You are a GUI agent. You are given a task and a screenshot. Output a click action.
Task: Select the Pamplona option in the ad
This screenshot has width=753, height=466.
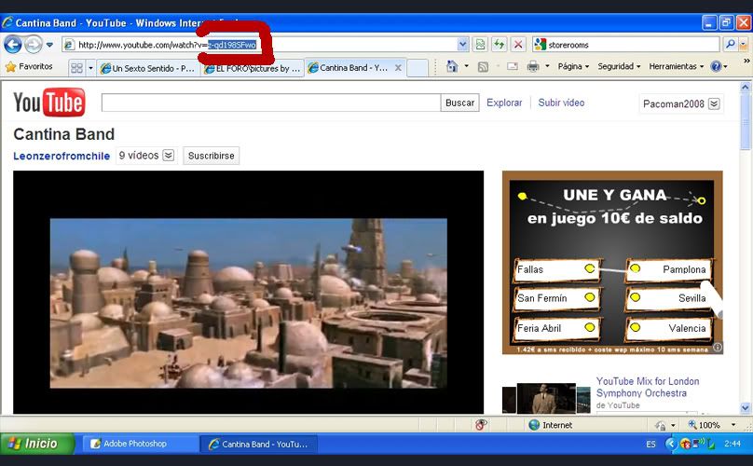click(x=668, y=269)
